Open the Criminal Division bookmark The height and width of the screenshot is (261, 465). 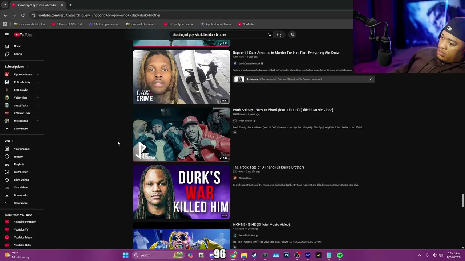(141, 24)
